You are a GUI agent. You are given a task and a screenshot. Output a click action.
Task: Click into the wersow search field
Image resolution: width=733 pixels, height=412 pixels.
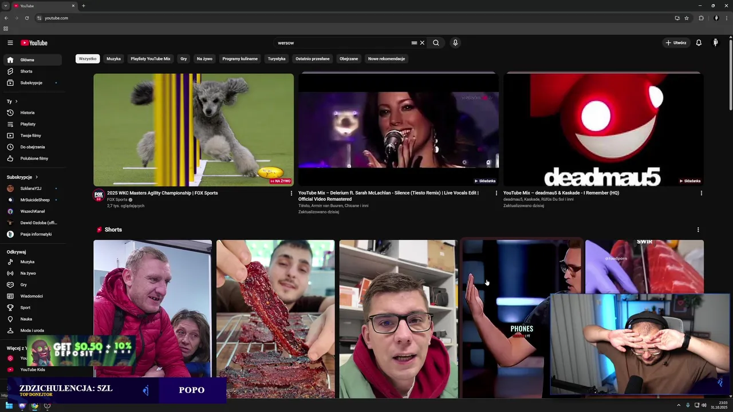(342, 43)
